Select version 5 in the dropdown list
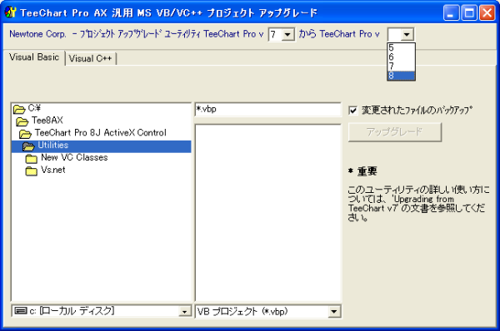This screenshot has height=331, width=500. click(401, 47)
